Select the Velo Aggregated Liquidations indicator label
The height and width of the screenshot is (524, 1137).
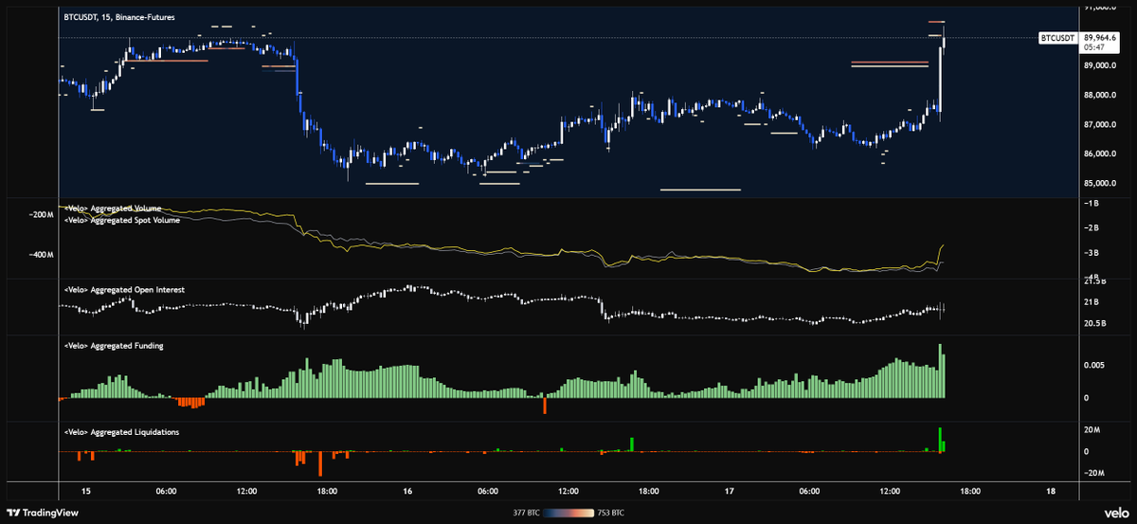point(120,431)
